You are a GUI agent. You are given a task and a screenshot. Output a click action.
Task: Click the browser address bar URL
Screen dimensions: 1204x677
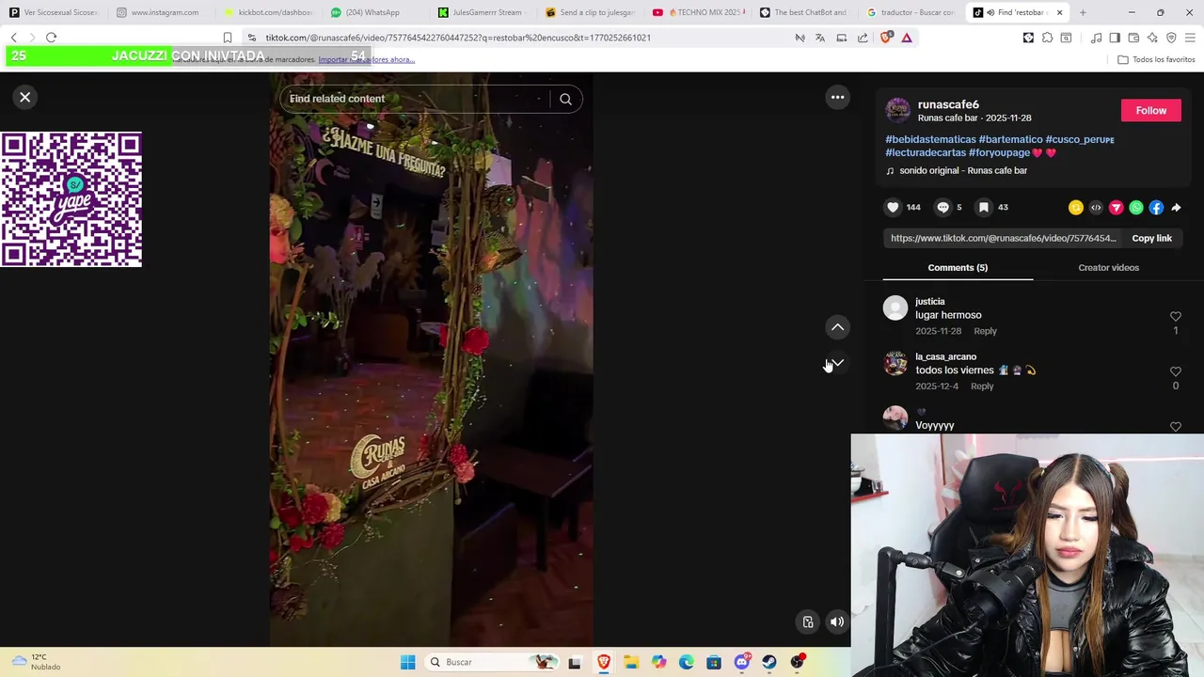458,38
